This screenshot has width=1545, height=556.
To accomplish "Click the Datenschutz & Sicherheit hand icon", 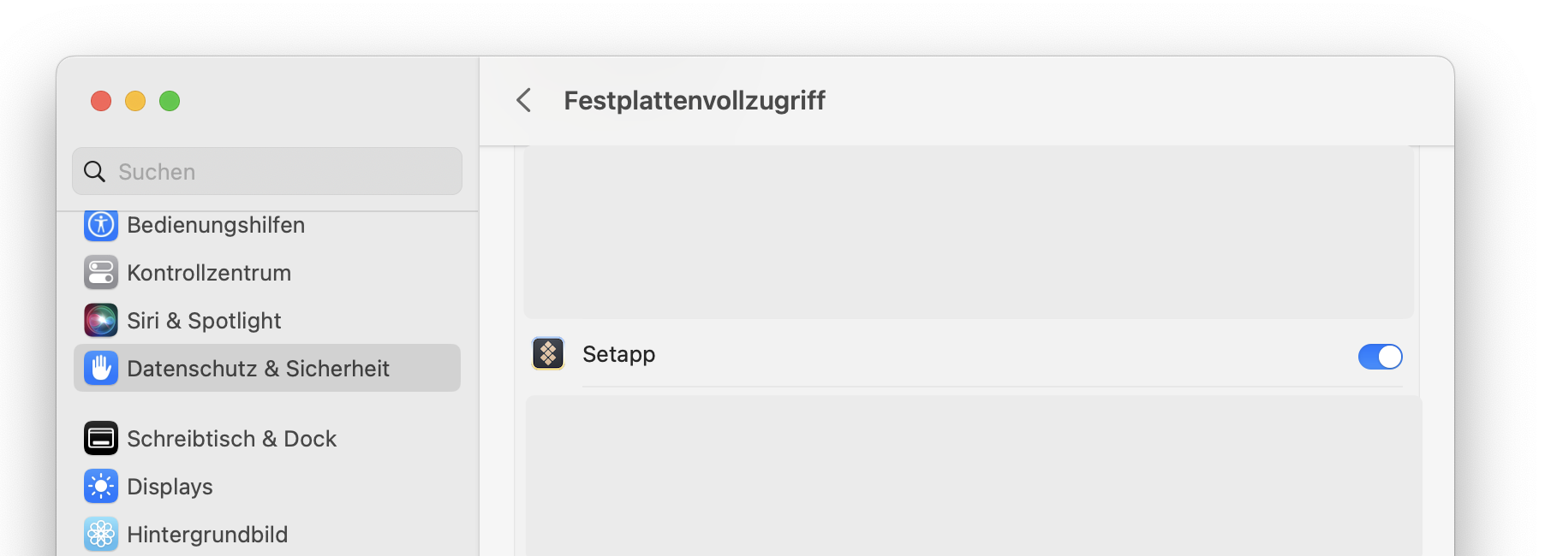I will [x=101, y=369].
